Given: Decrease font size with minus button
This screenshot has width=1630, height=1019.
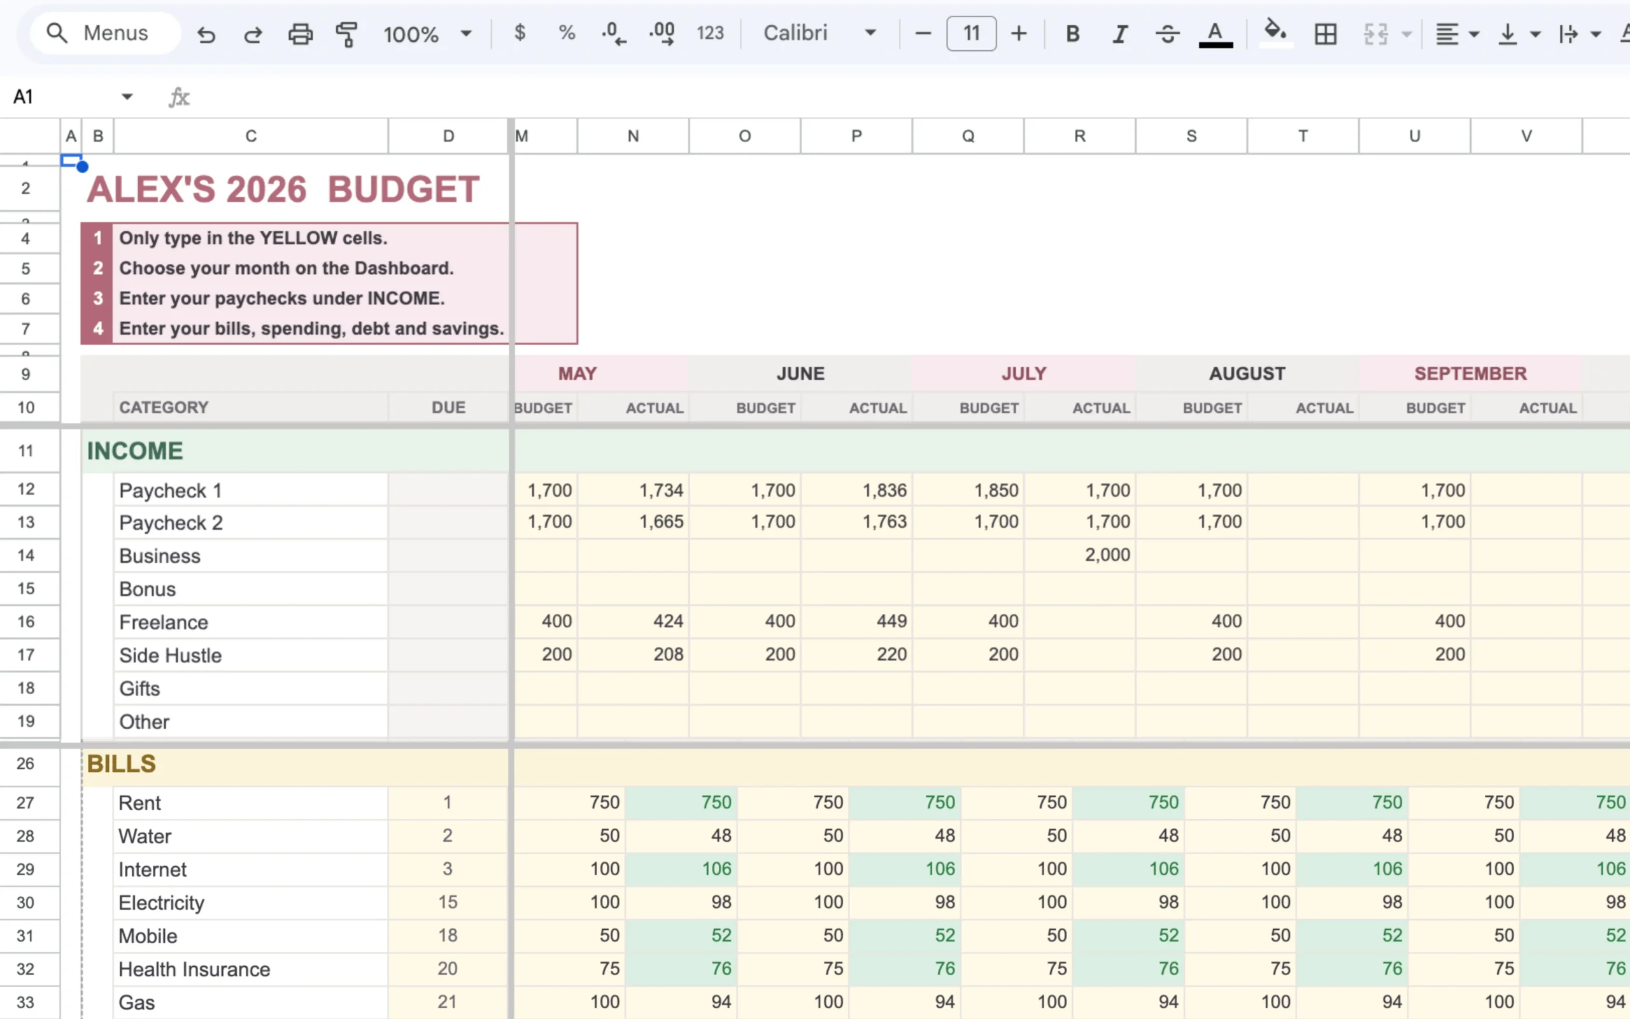Looking at the screenshot, I should [x=923, y=33].
